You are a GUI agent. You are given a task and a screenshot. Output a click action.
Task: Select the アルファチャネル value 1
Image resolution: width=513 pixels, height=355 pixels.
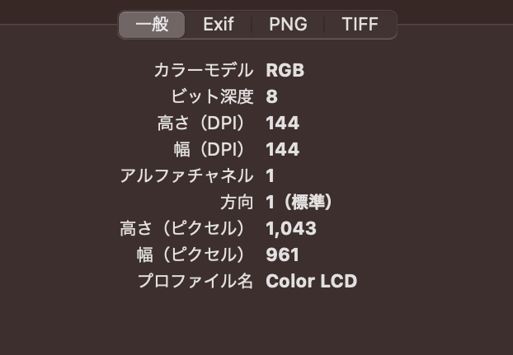pyautogui.click(x=271, y=176)
